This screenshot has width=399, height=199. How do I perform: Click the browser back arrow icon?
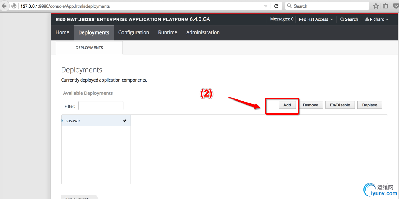pos(4,6)
